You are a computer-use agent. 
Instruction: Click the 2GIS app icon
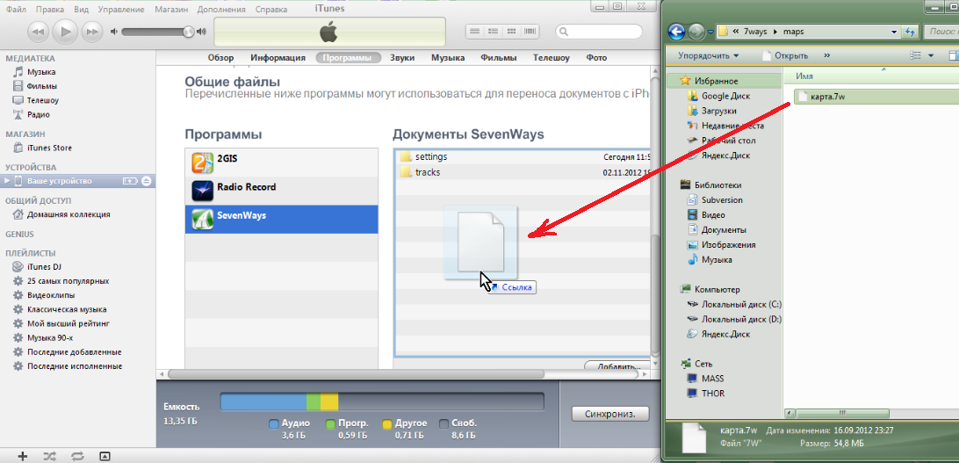203,163
